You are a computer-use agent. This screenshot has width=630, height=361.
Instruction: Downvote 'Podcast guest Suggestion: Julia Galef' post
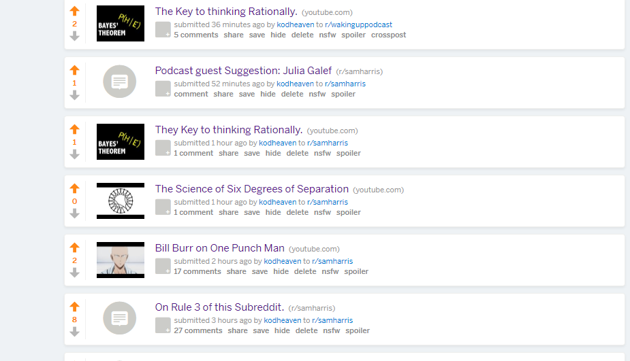pyautogui.click(x=74, y=95)
